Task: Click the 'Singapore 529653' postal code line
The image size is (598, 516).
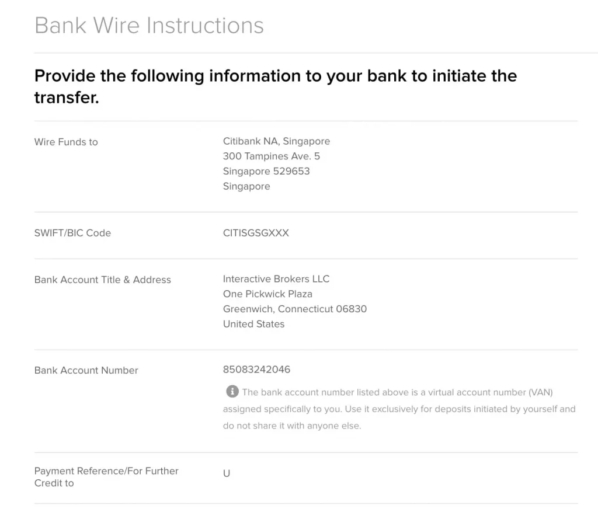Action: pos(266,172)
